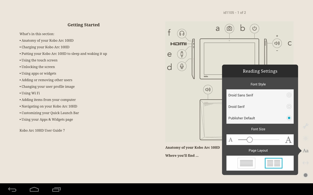Click the "Using Wi Fi" bullet
This screenshot has width=313, height=195.
click(30, 93)
